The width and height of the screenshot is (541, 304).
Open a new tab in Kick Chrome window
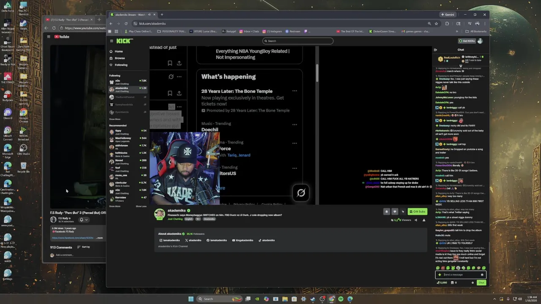pyautogui.click(x=161, y=14)
